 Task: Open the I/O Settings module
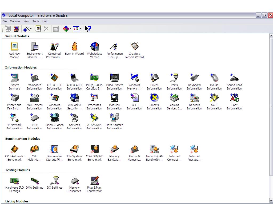(x=54, y=183)
